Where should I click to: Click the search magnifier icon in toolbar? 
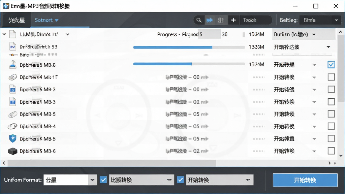pos(199,20)
